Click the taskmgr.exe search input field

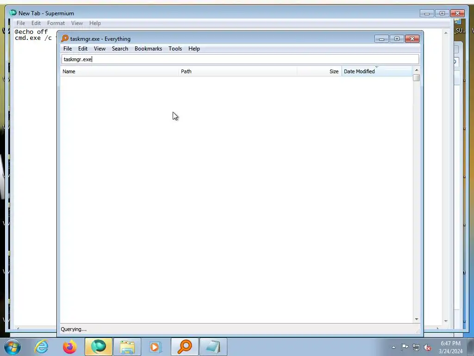[x=240, y=59]
